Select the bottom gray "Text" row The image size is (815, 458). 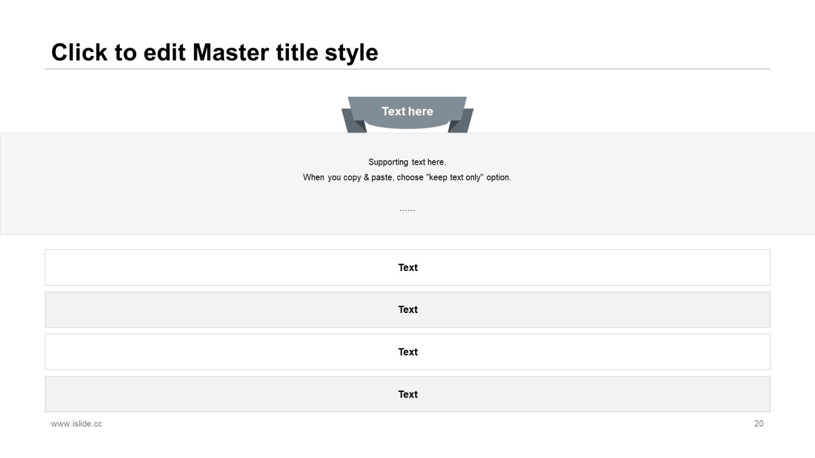tap(407, 394)
